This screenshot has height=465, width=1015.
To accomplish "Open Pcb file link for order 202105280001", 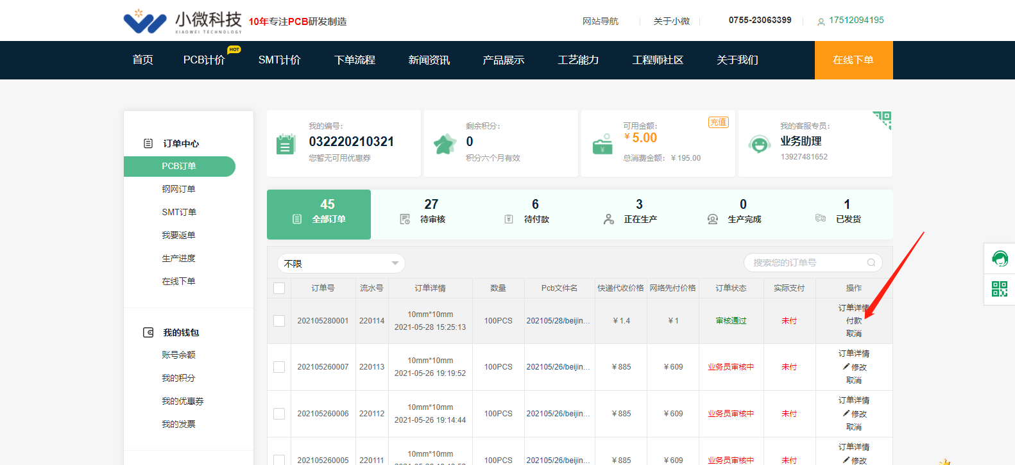I will pos(558,321).
